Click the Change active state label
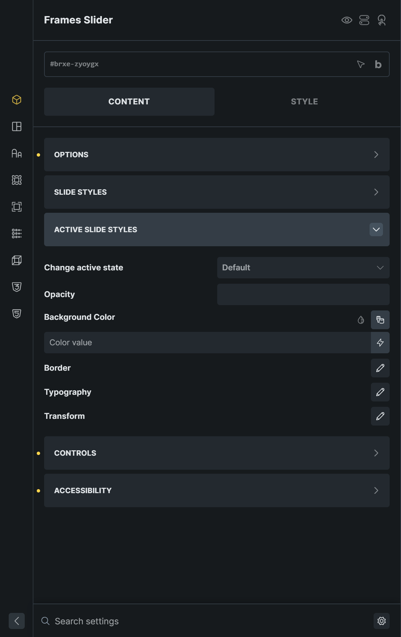Image resolution: width=401 pixels, height=637 pixels. point(84,268)
